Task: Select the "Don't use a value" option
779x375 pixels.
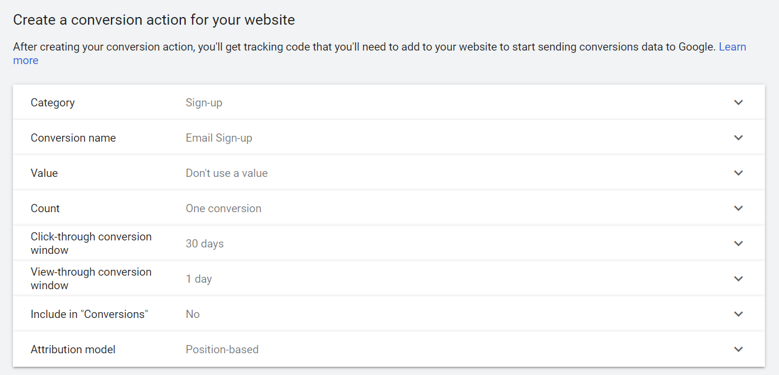Action: [x=226, y=173]
